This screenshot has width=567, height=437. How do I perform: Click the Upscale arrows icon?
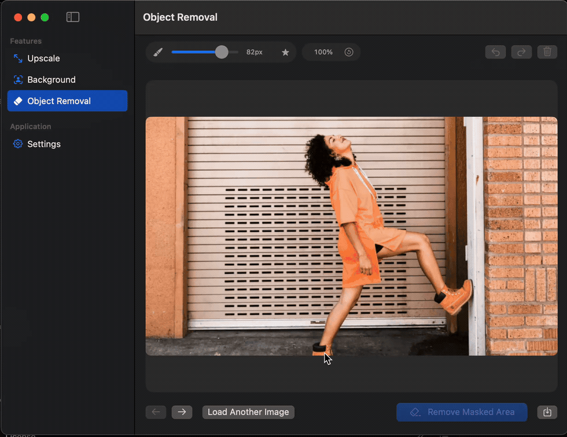click(18, 58)
